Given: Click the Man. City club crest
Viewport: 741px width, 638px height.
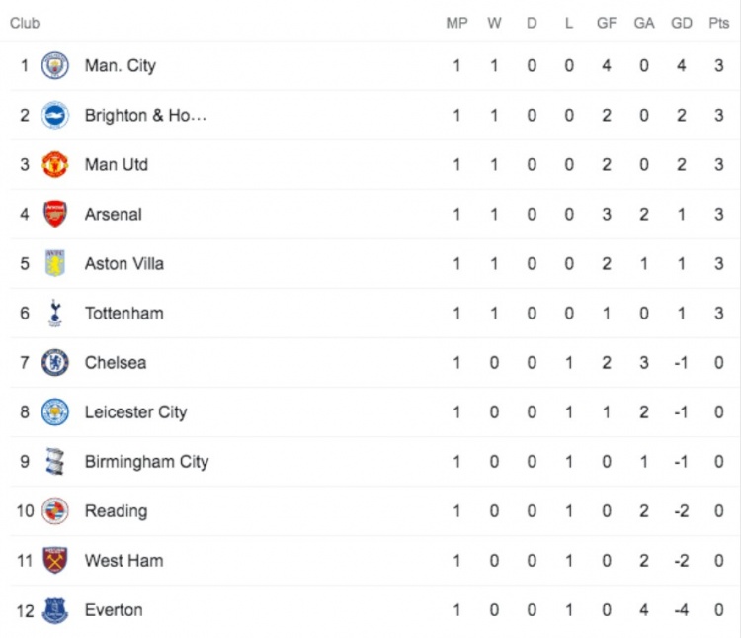Looking at the screenshot, I should click(54, 65).
